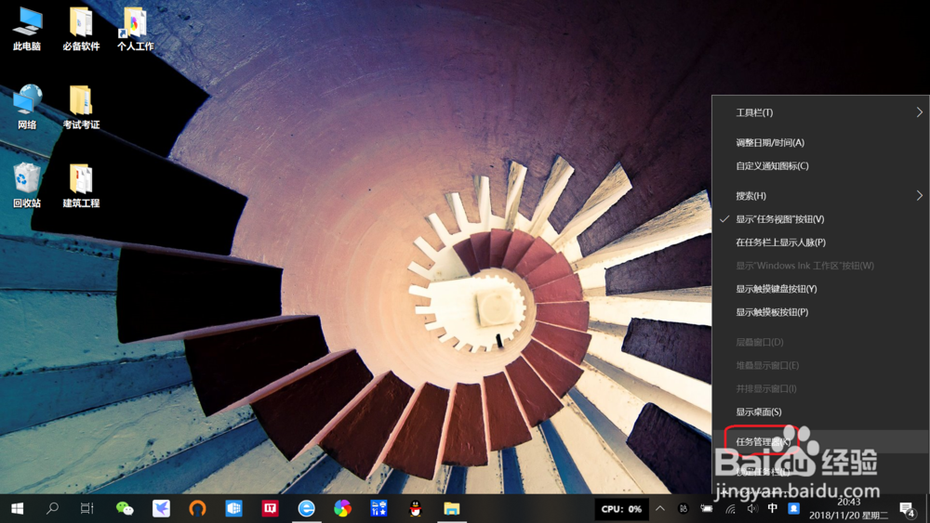Switch the 中 input method indicator
This screenshot has height=523, width=930.
point(772,508)
